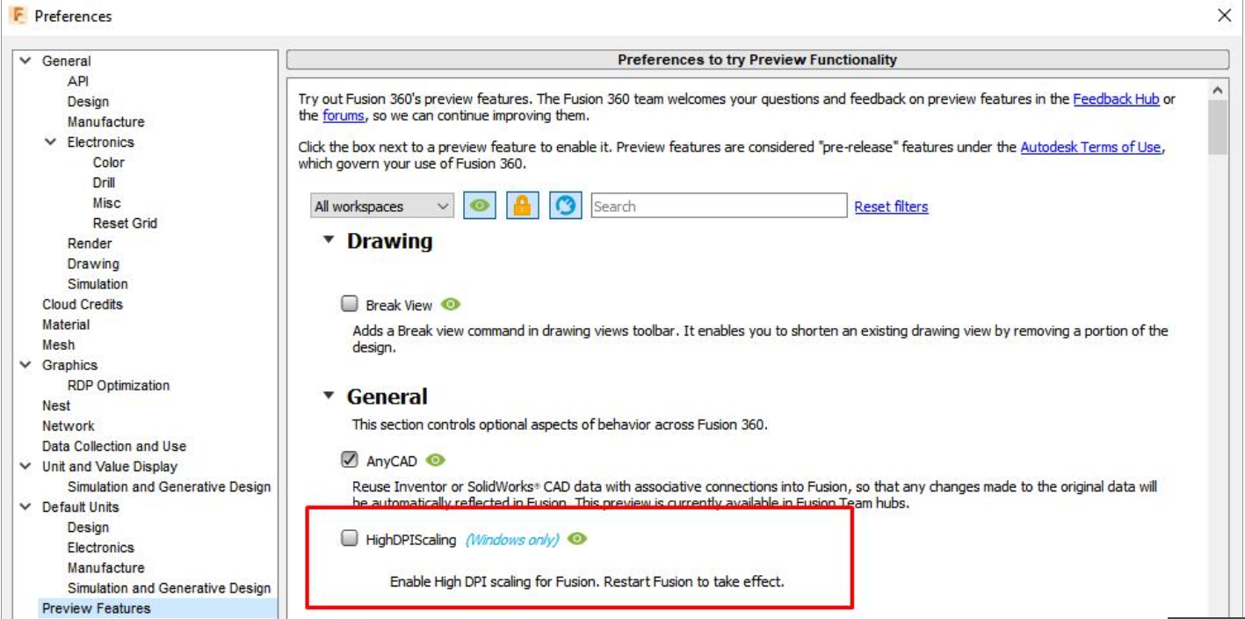Screen dimensions: 1245x619
Task: Click the orange lock filter icon
Action: 522,207
